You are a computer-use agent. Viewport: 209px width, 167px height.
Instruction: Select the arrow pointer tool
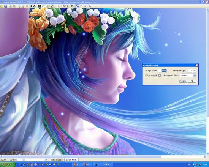coord(77,6)
